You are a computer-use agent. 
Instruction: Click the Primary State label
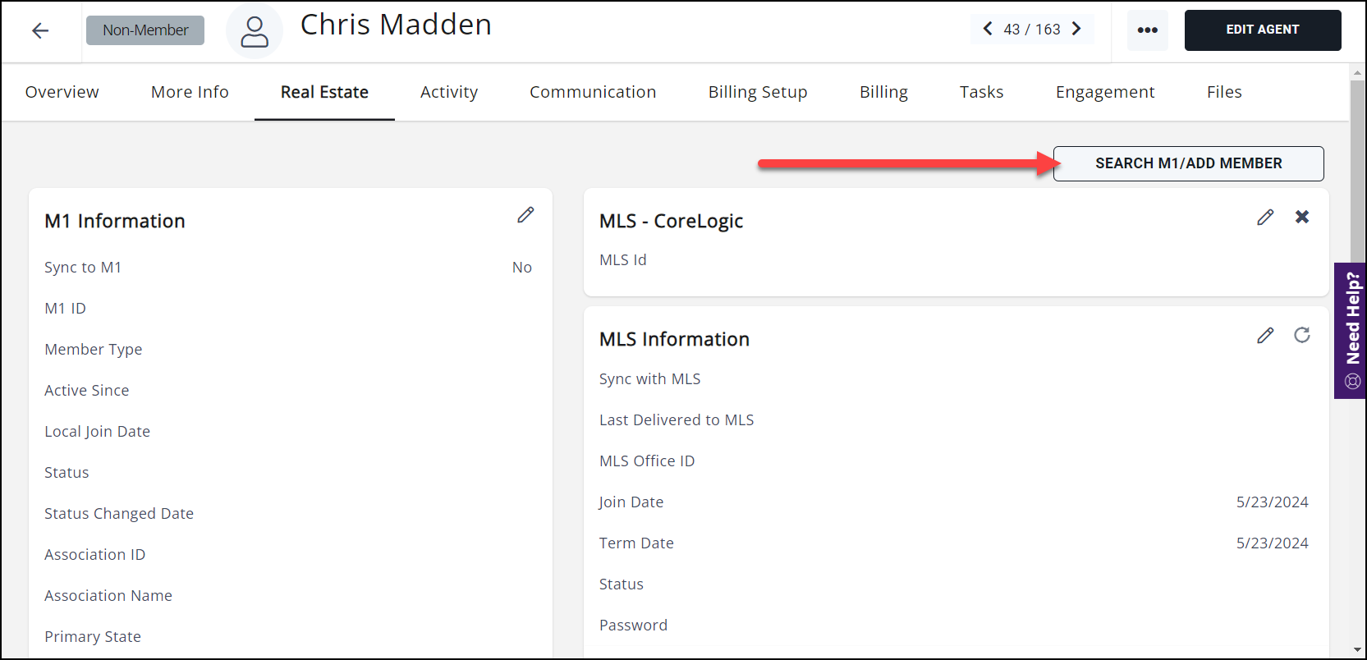coord(93,637)
